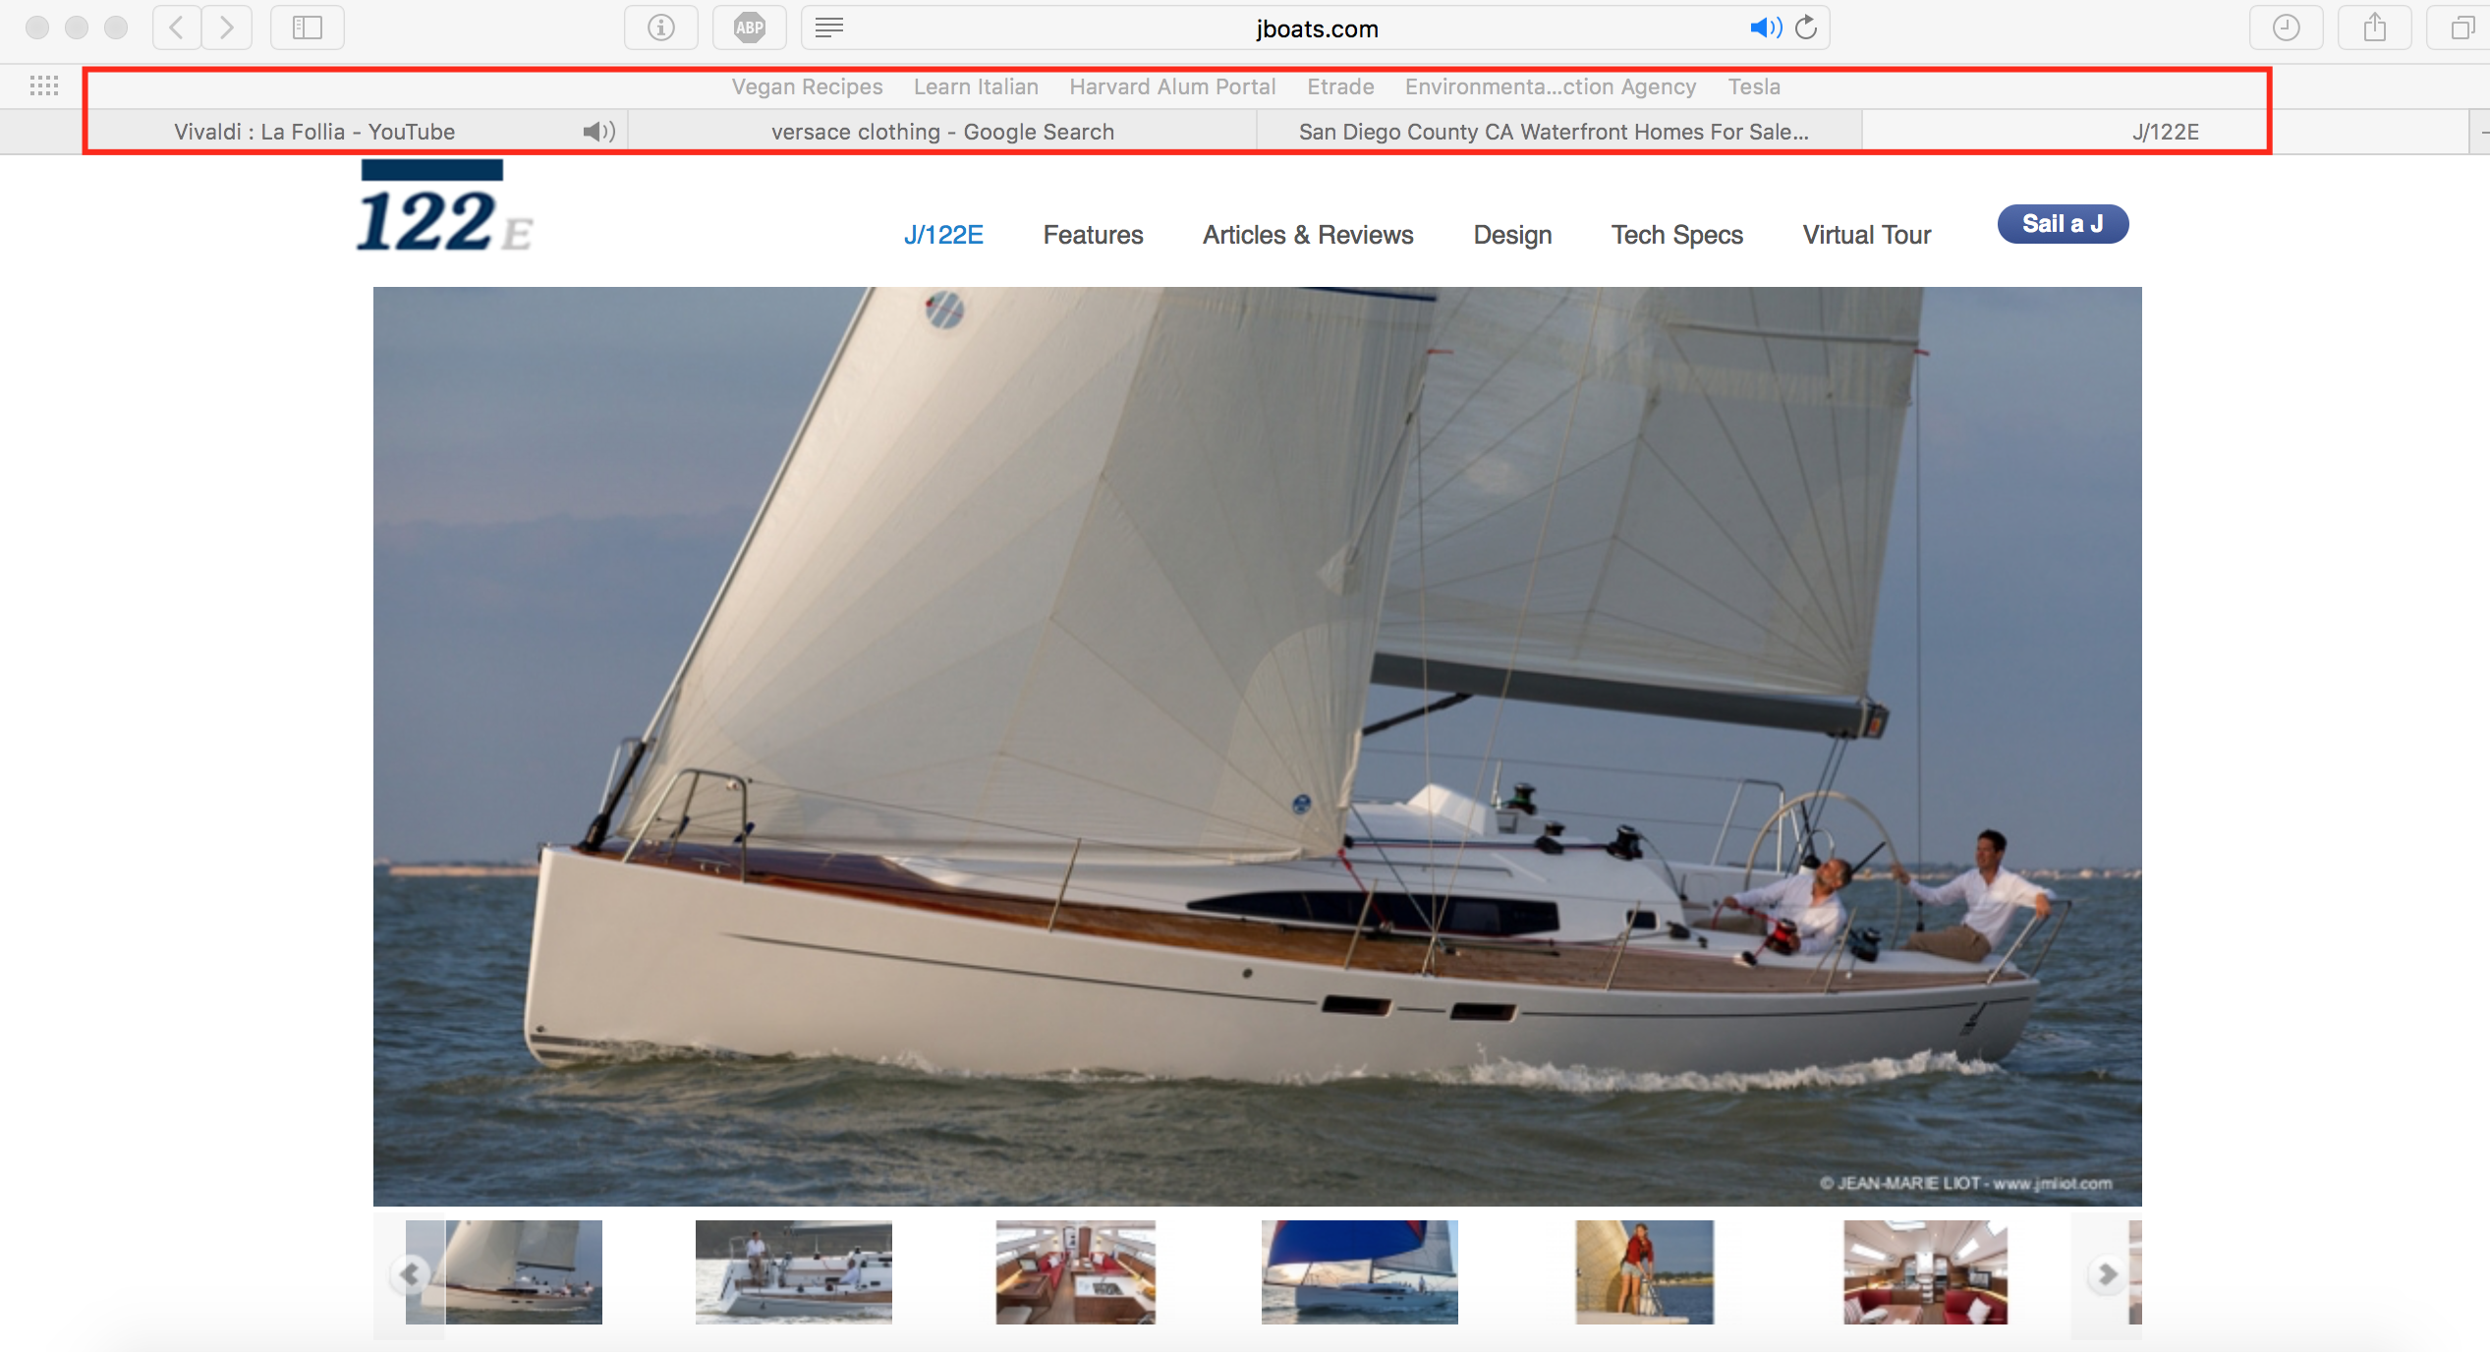Toggle the sidebar panel icon
2490x1352 pixels.
click(308, 28)
